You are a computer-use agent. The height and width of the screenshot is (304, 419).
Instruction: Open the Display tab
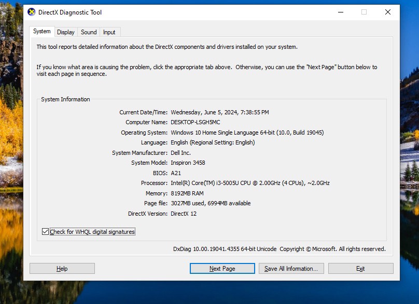(x=66, y=32)
